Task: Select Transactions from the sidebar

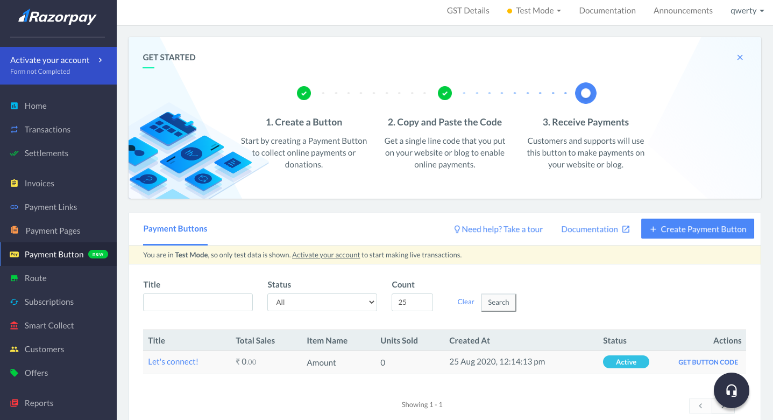Action: [x=47, y=129]
